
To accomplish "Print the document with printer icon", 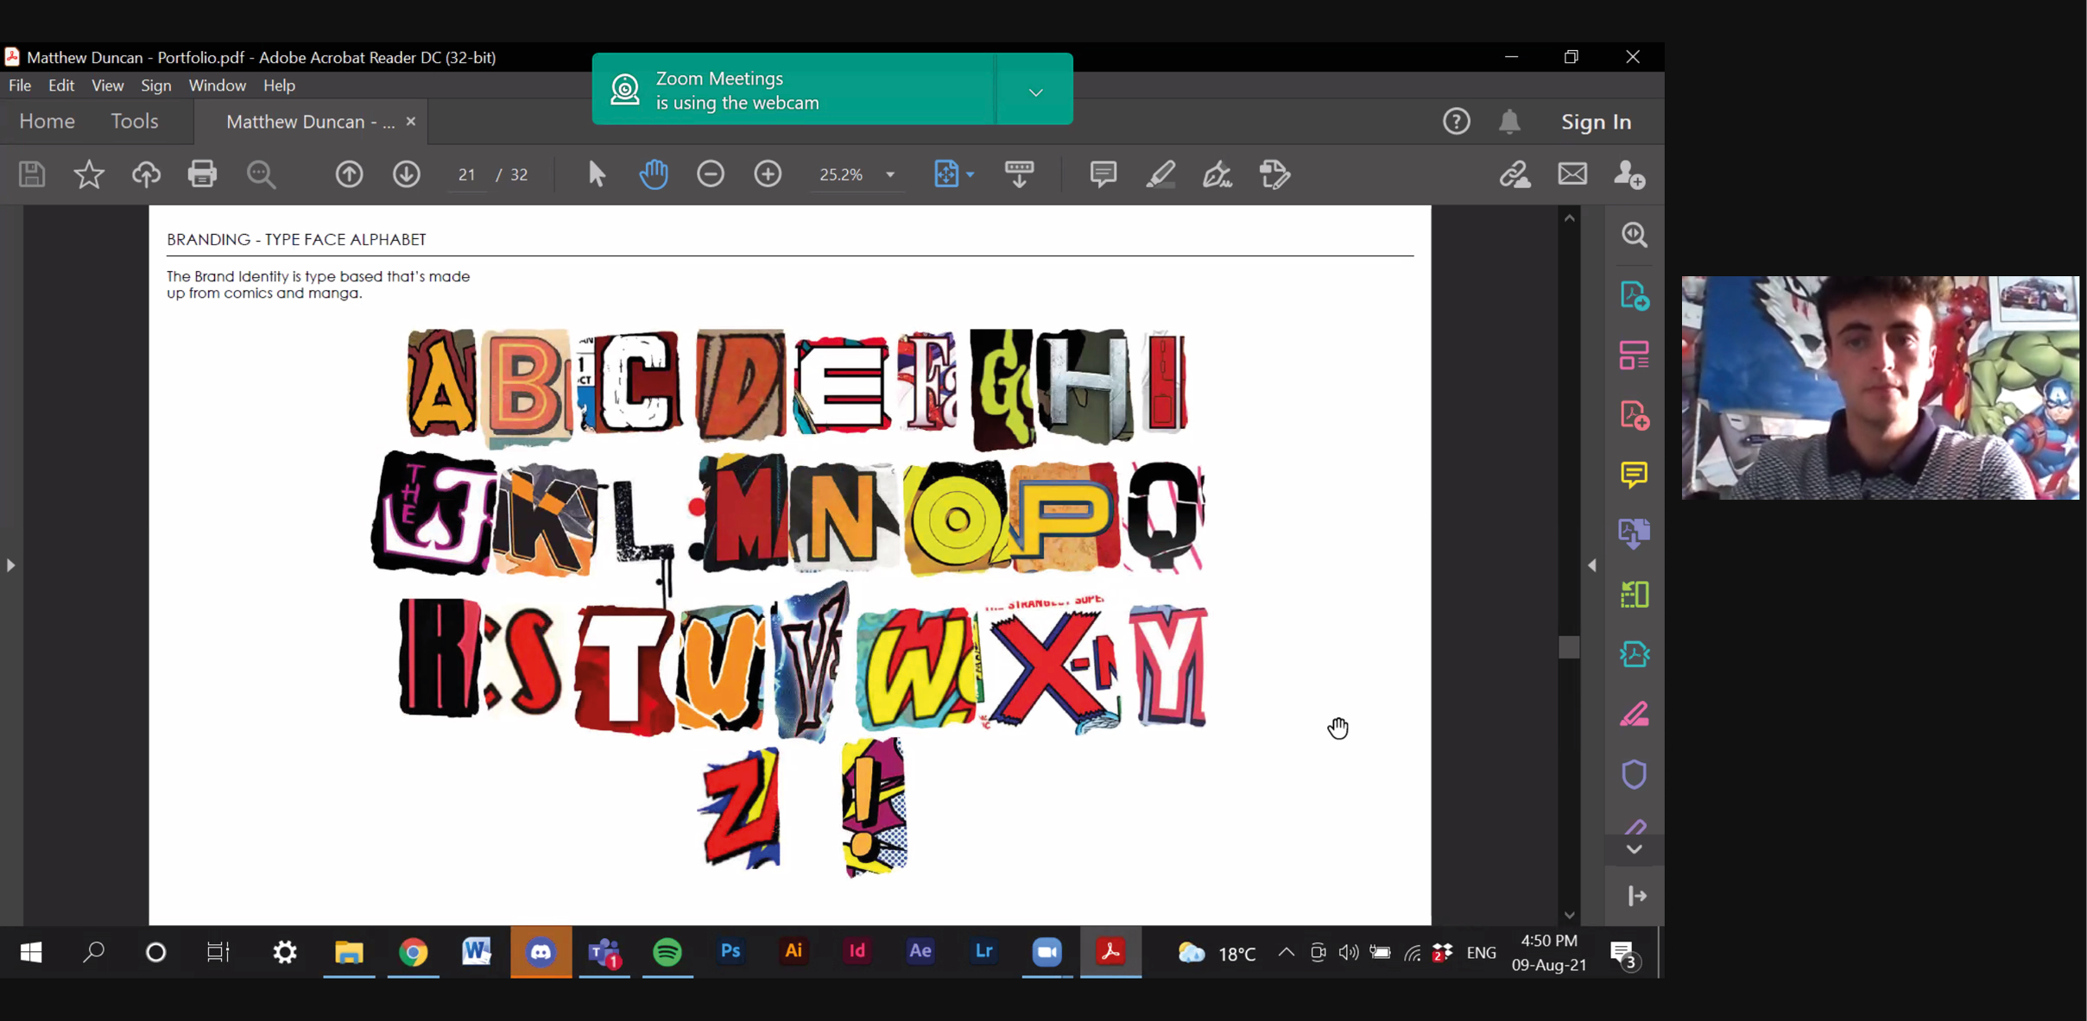I will coord(202,174).
